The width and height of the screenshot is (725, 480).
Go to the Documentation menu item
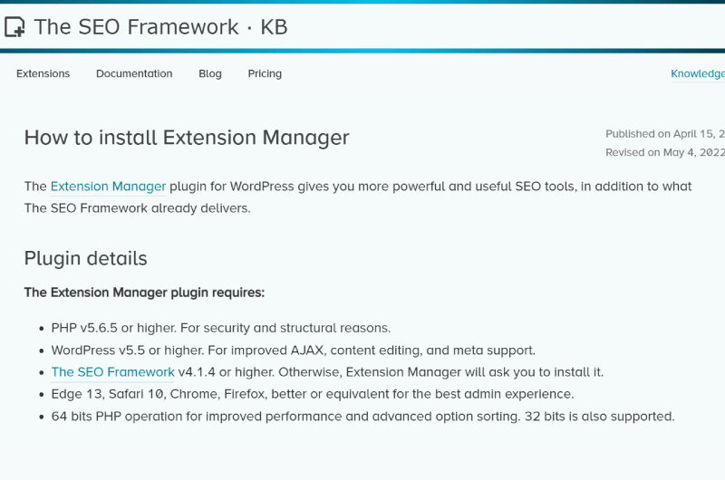(x=134, y=73)
